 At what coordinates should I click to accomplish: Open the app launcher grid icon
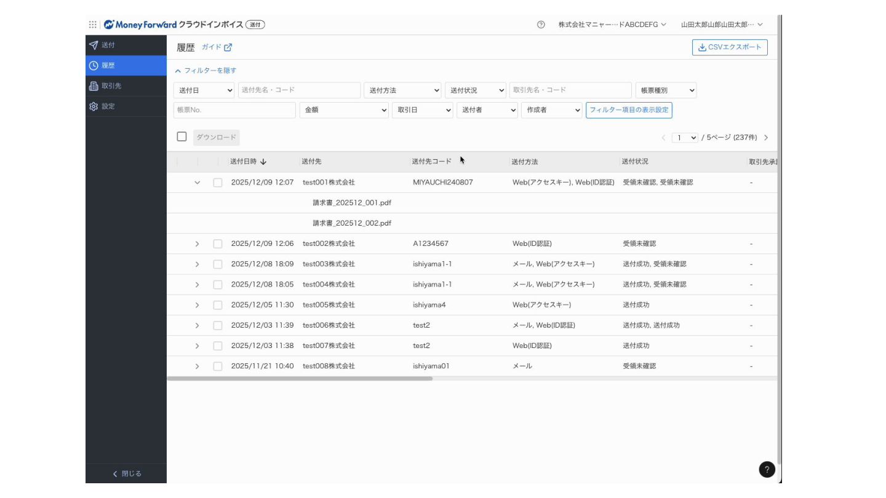(93, 25)
